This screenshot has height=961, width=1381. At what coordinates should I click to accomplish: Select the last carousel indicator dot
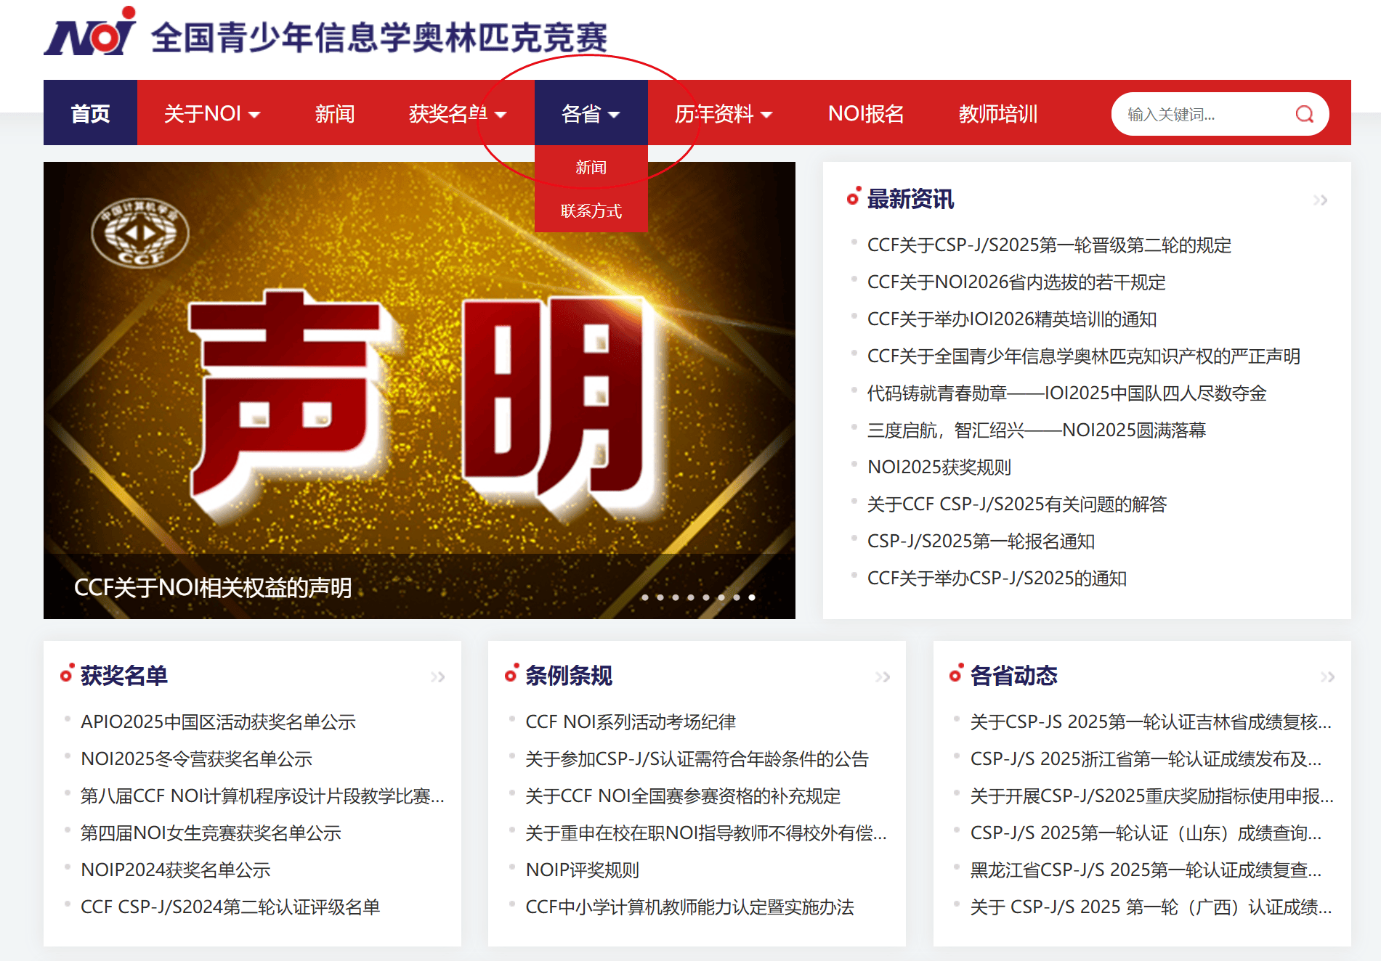(x=752, y=597)
